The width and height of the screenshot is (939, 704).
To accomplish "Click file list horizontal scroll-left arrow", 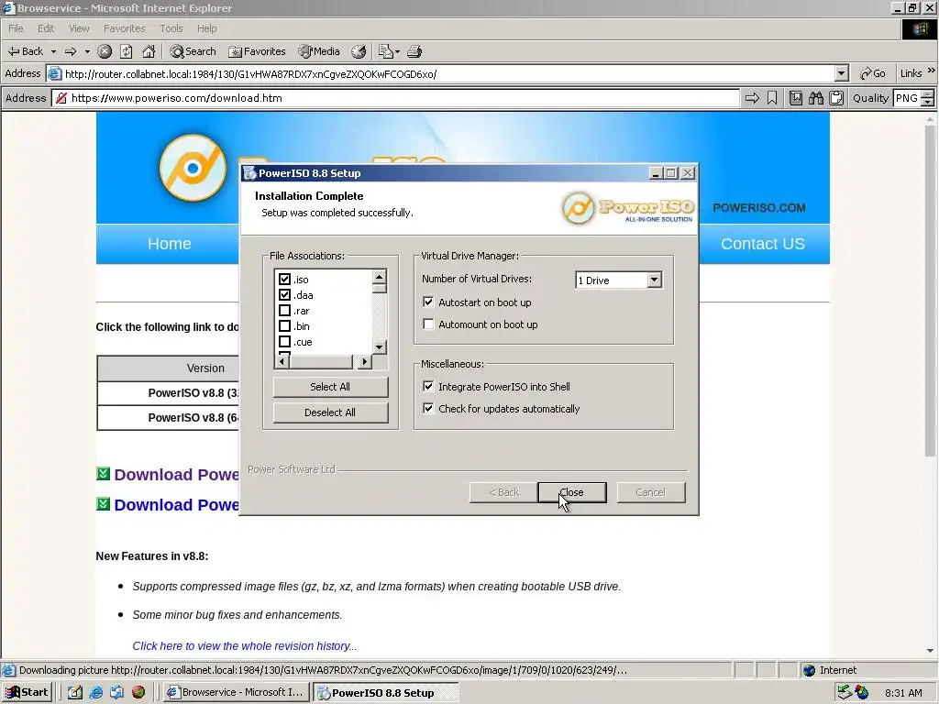I will (x=282, y=361).
